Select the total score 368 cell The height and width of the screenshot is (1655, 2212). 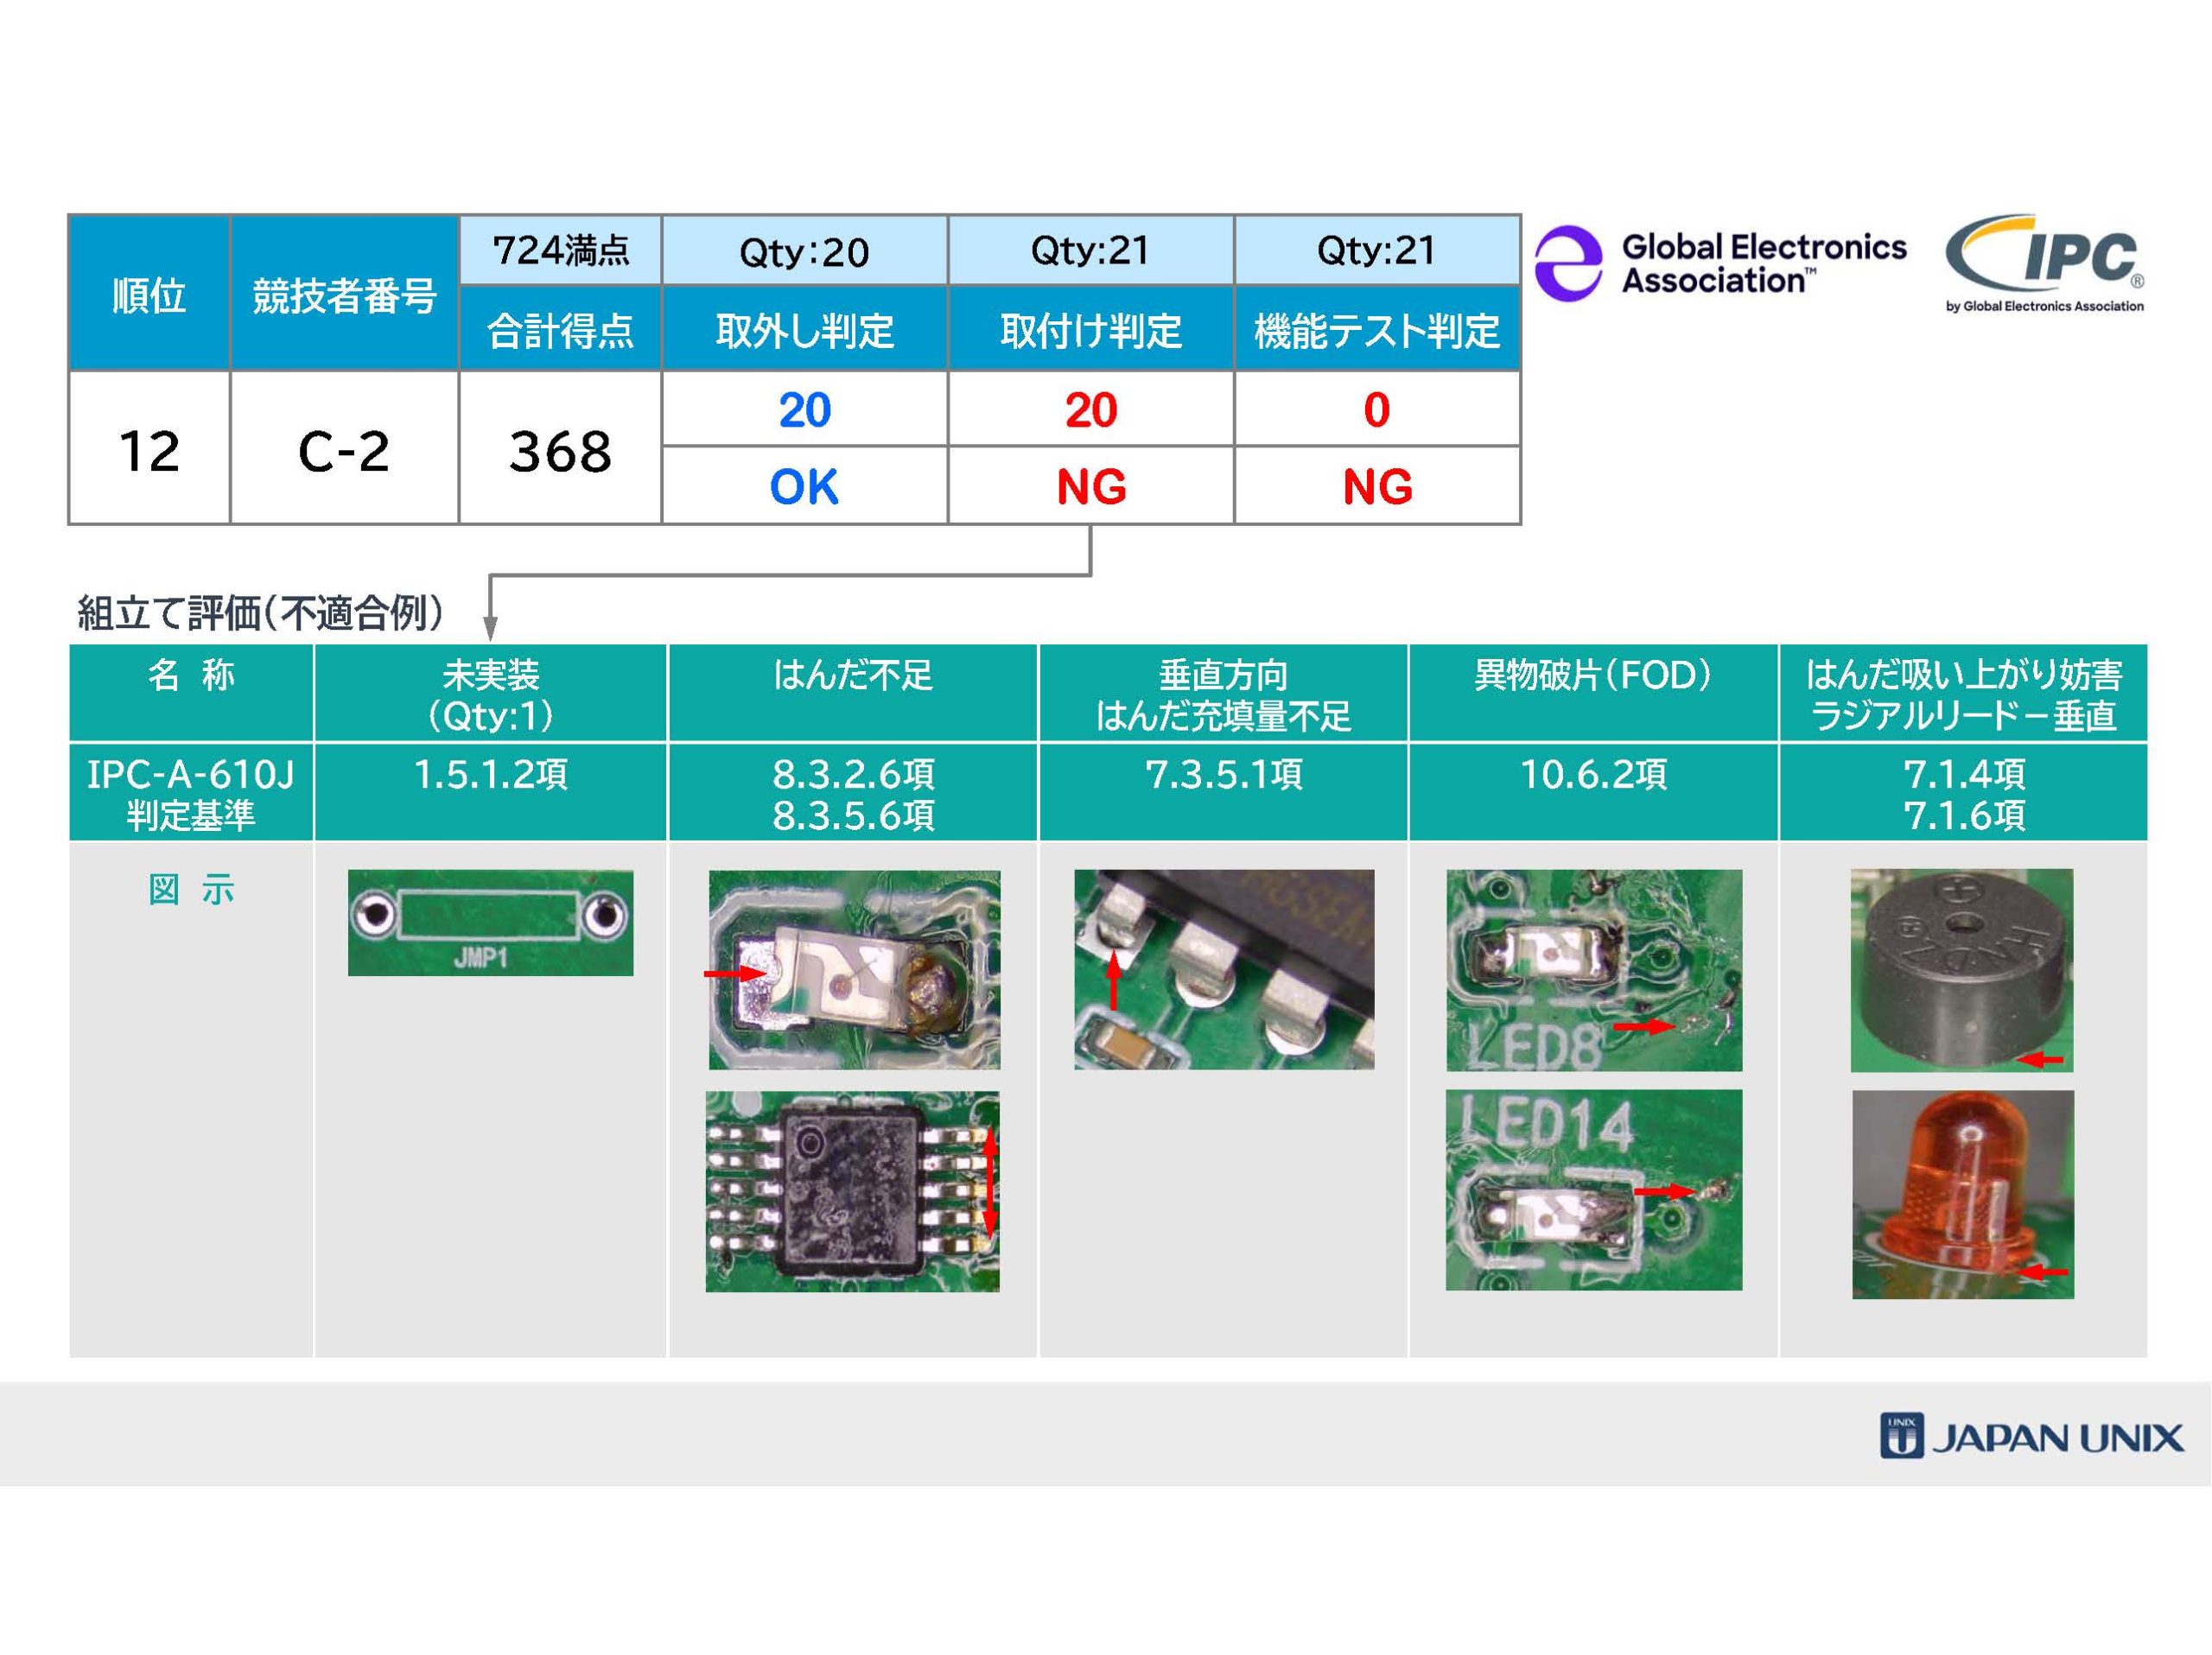pos(560,450)
